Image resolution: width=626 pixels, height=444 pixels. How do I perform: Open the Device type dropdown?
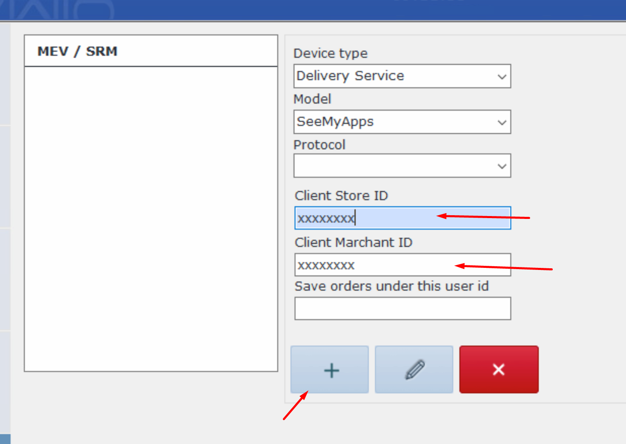click(402, 76)
